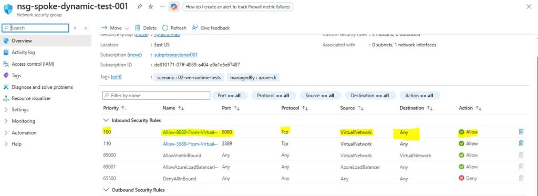Click the Deny action in the 65500 row
The width and height of the screenshot is (538, 196).
pos(468,179)
